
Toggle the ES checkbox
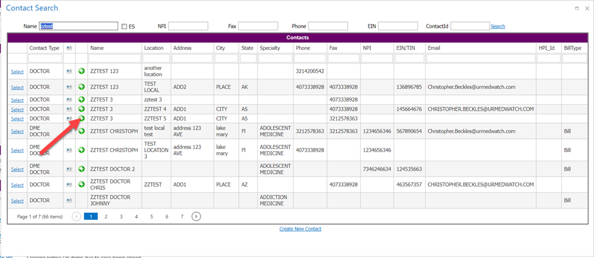(x=125, y=27)
